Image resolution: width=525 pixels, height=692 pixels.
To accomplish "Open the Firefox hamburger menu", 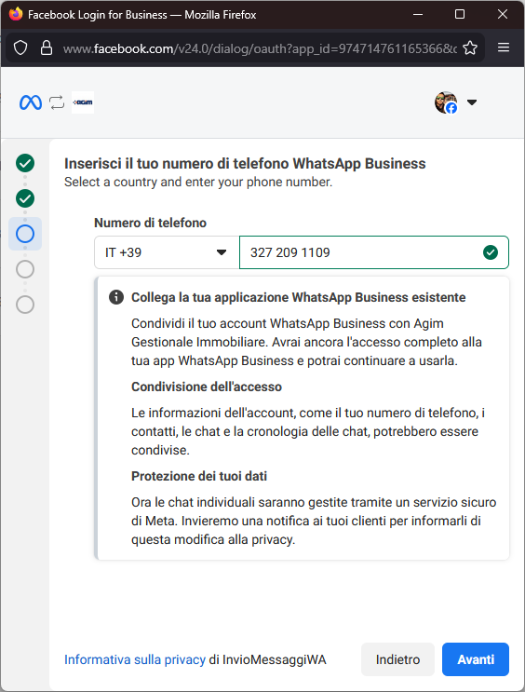I will coord(504,47).
